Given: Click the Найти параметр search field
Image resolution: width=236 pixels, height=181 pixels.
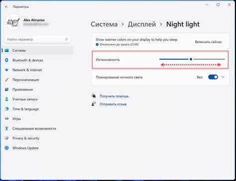Looking at the screenshot, I should coord(37,39).
